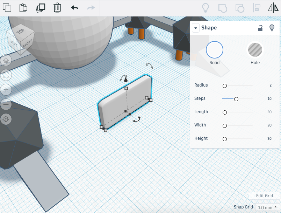281x213 pixels.
Task: Open the Mirror tool
Action: [273, 8]
